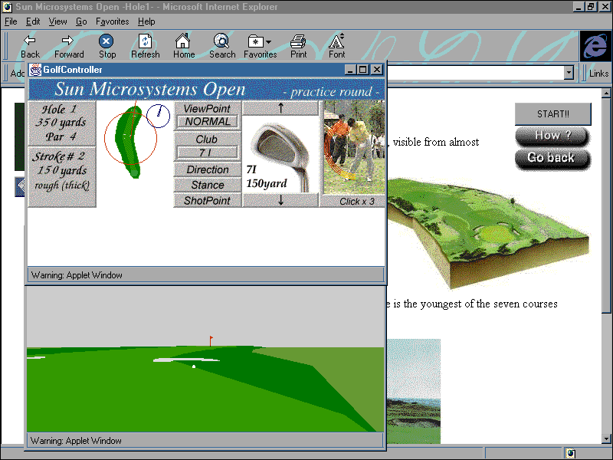Screen dimensions: 613x460
Task: Refresh the page using Refresh icon
Action: pyautogui.click(x=145, y=41)
